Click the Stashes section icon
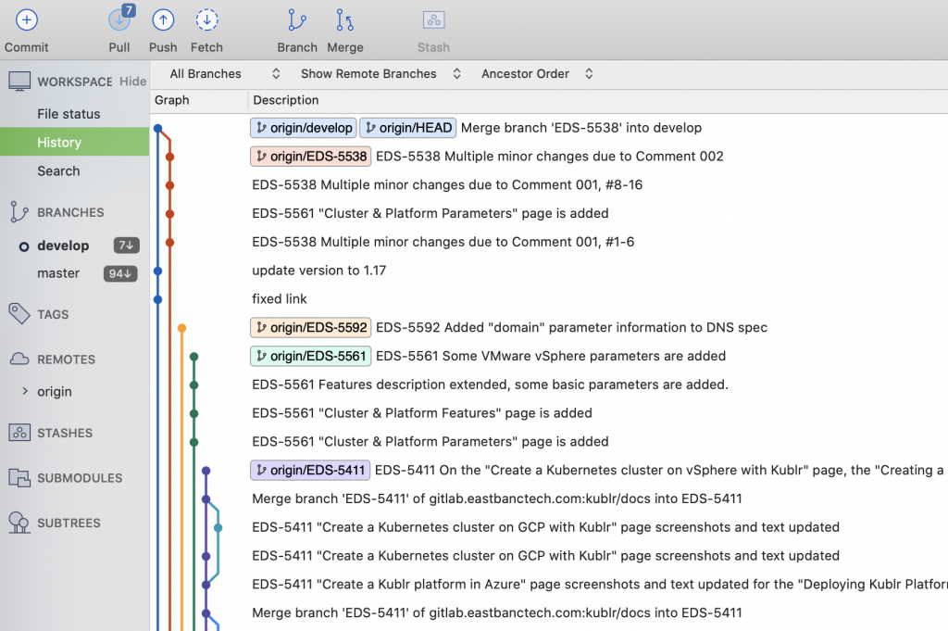948x631 pixels. tap(19, 433)
